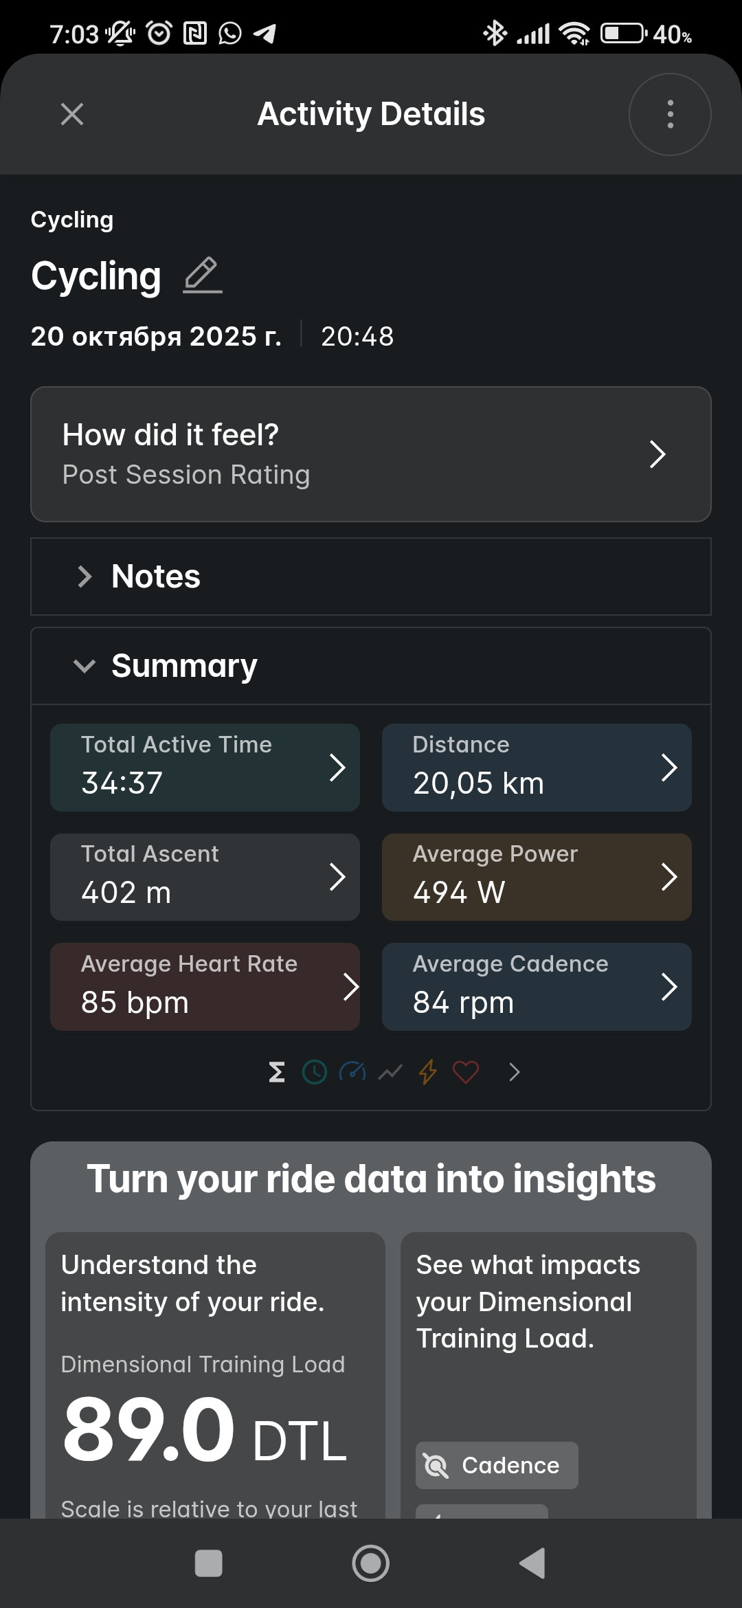Collapse the Summary section

coord(371,666)
